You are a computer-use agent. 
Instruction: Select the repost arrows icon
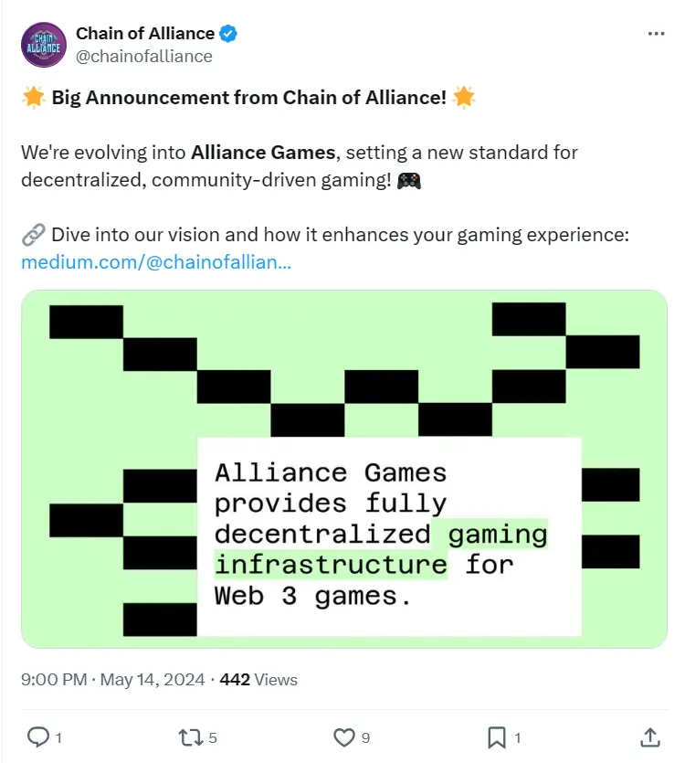click(192, 736)
